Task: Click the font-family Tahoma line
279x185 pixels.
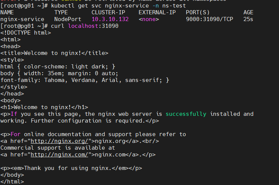Action: [85, 80]
